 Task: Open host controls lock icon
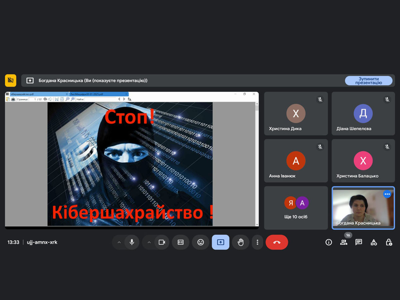point(389,242)
